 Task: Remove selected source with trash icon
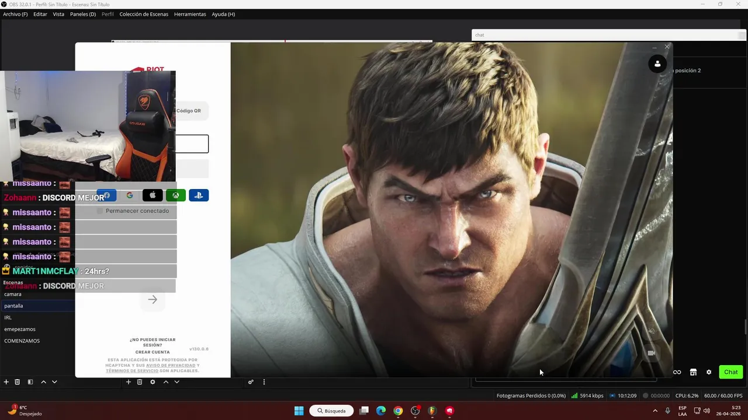point(140,382)
